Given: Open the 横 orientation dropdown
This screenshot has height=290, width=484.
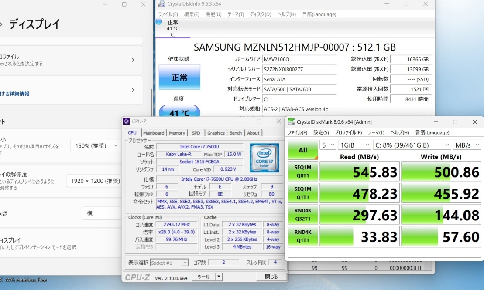Looking at the screenshot, I should 102,213.
